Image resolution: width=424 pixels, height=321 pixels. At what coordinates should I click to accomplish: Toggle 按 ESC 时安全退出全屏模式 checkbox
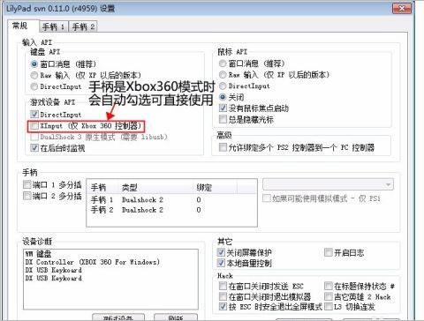pyautogui.click(x=223, y=307)
